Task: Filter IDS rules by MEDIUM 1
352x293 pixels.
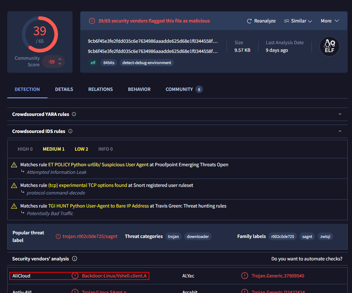Action: pos(54,149)
